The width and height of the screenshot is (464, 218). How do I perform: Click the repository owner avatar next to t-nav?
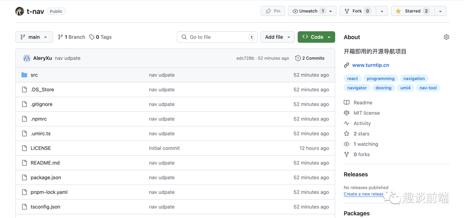coord(19,11)
